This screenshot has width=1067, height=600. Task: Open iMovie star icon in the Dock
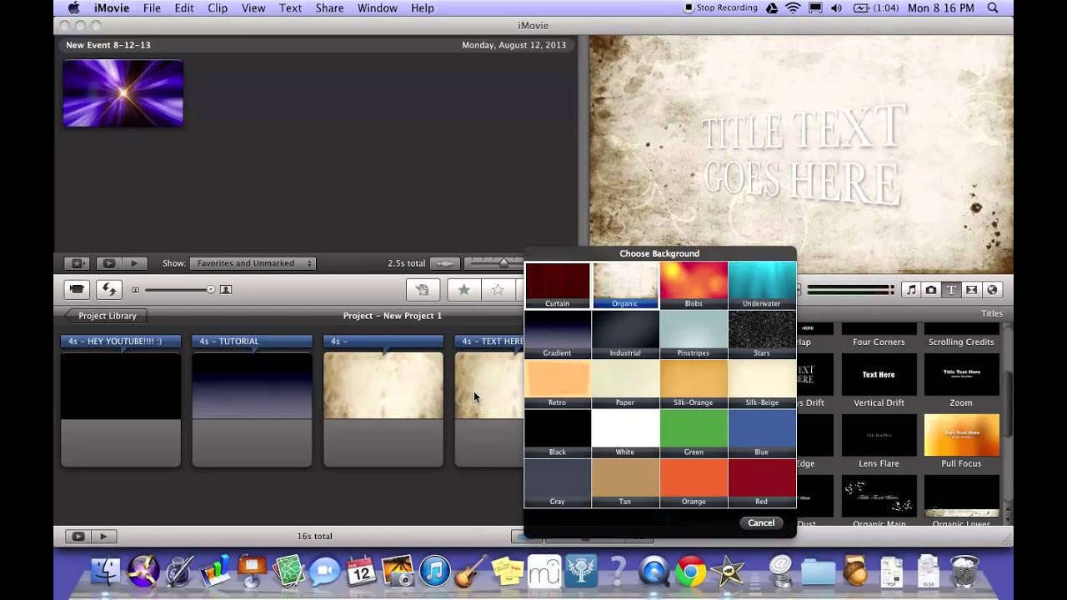(727, 572)
